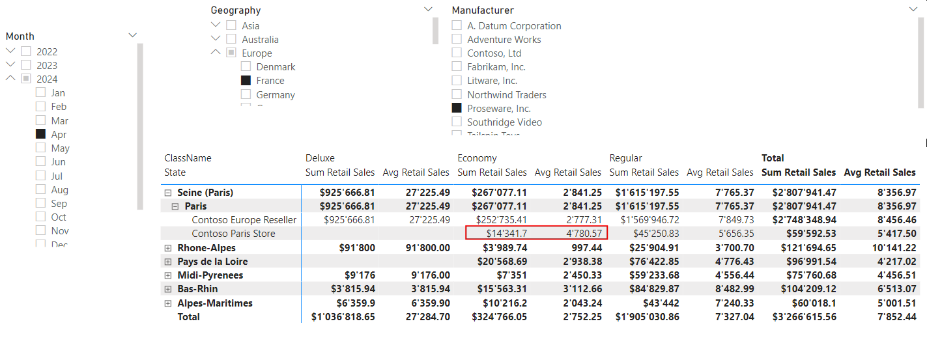The image size is (927, 343).
Task: Click the Deluxe column header
Action: point(320,158)
